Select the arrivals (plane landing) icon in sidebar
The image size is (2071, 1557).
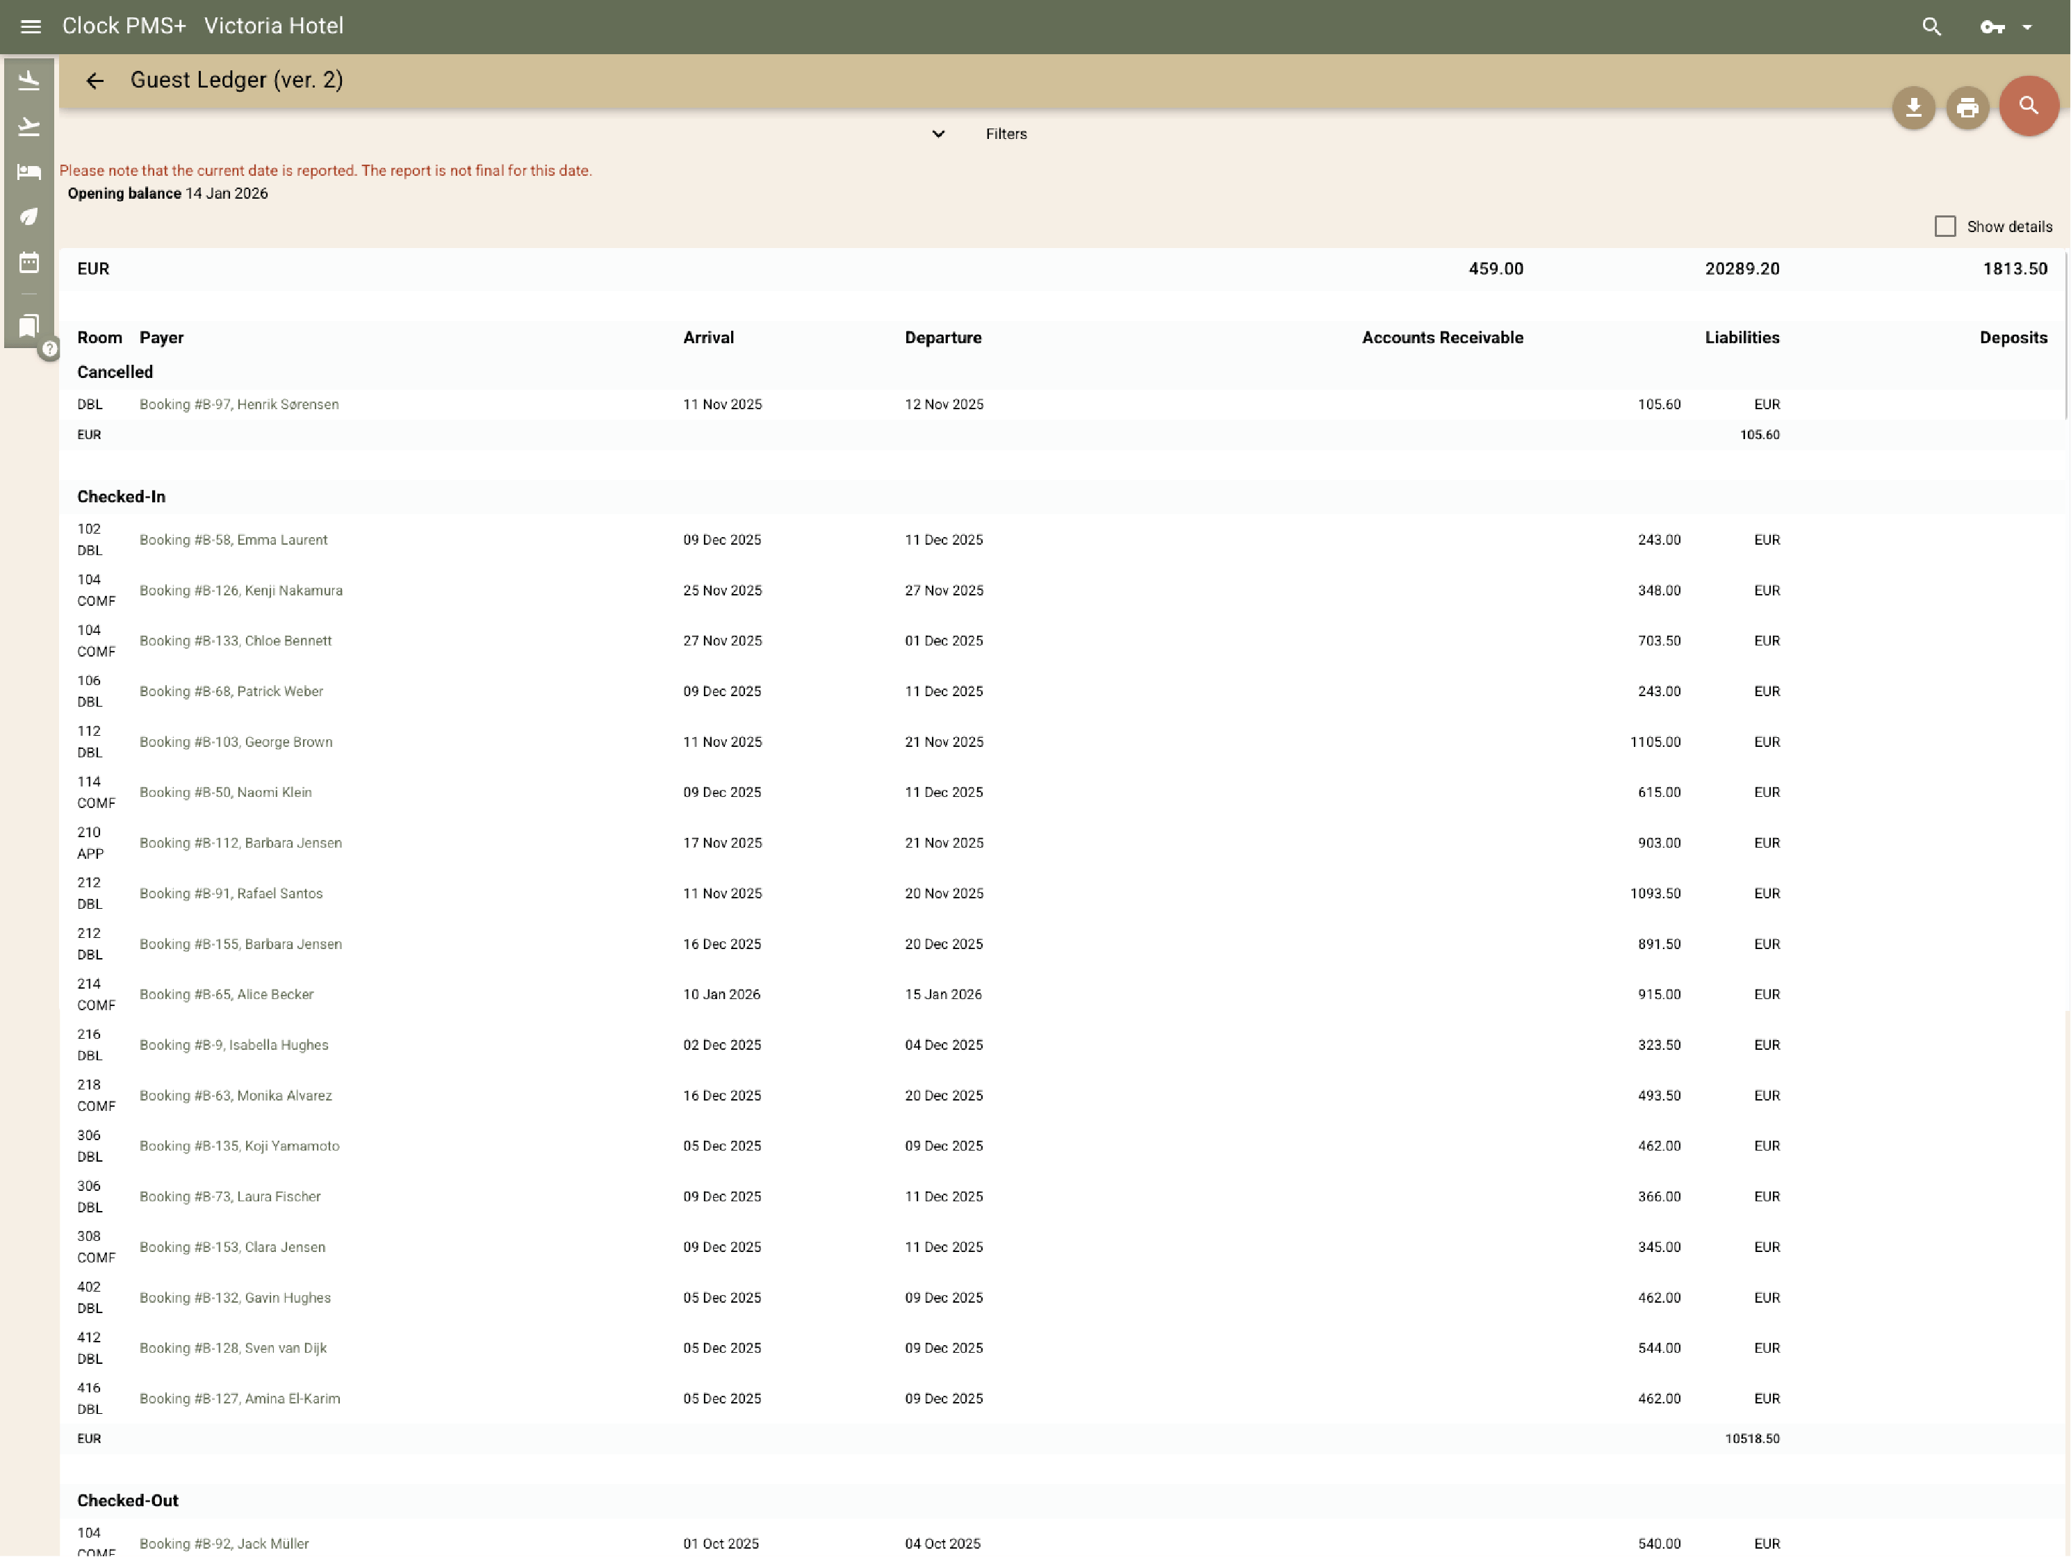29,81
